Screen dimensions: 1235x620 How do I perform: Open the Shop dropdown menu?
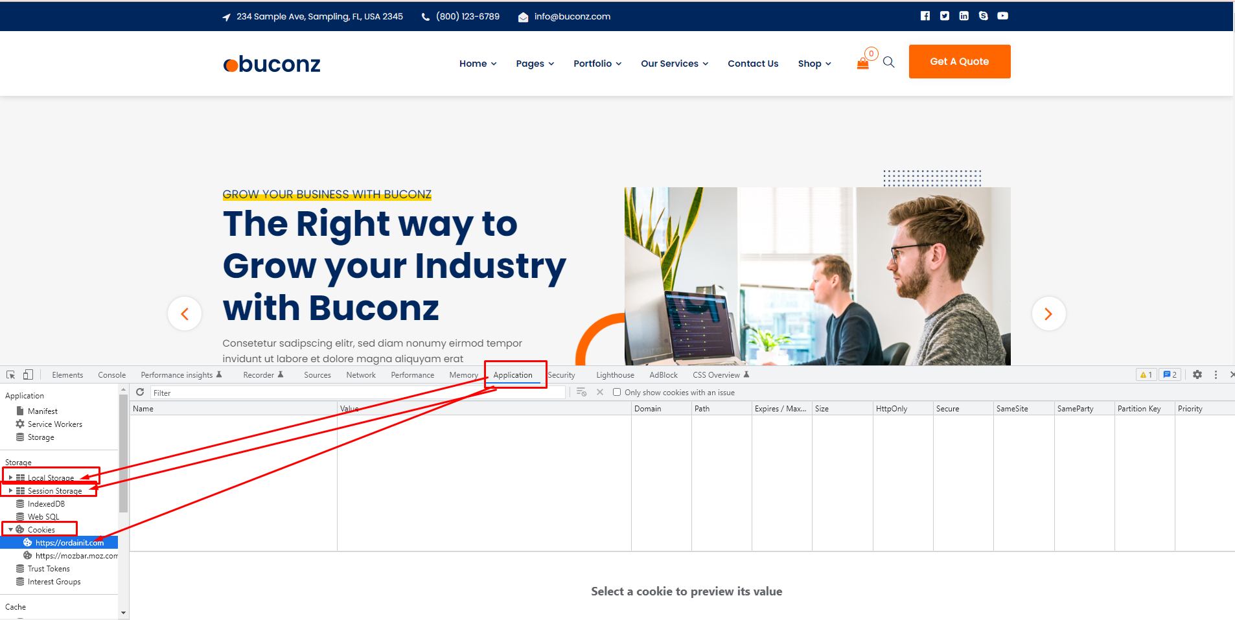click(x=814, y=63)
